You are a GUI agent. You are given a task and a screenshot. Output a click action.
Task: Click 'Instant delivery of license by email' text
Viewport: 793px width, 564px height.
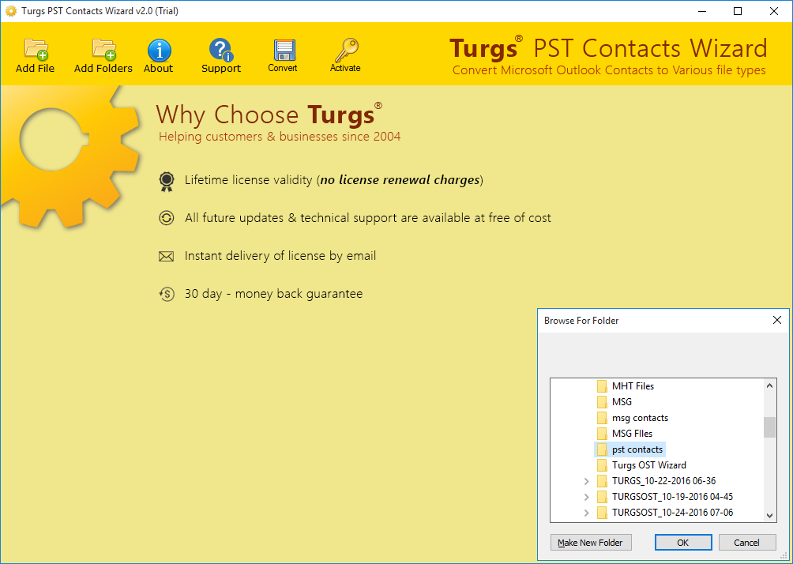tap(280, 256)
